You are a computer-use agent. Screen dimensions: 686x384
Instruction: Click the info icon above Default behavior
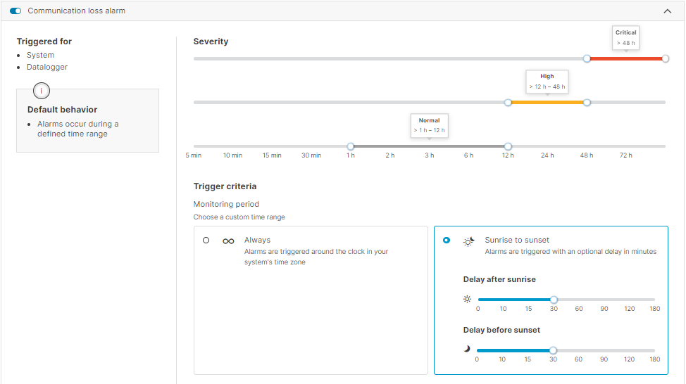[41, 91]
